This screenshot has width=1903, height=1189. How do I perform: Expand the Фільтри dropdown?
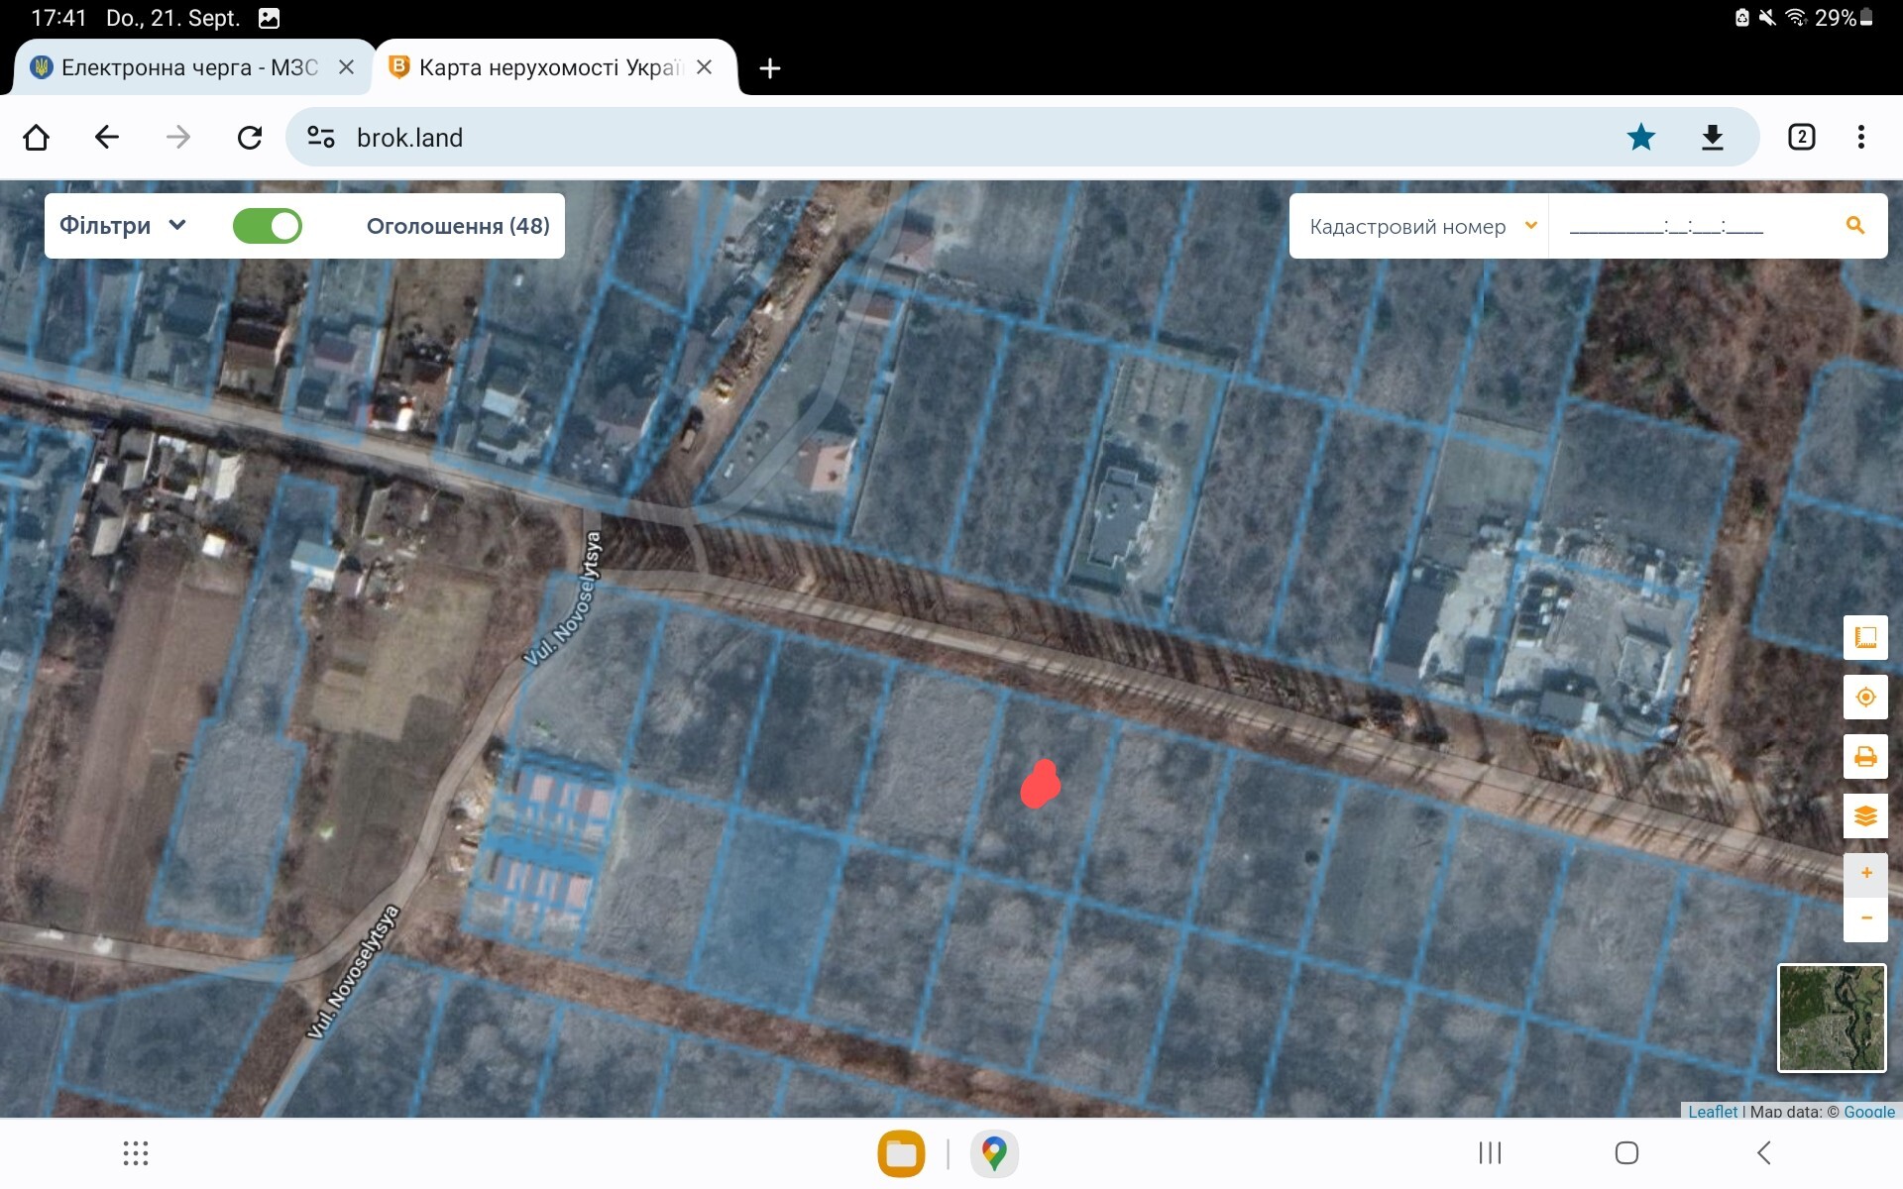coord(123,226)
